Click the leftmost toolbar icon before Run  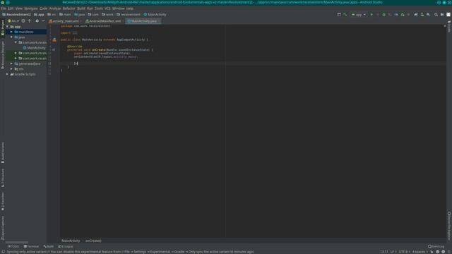pyautogui.click(x=339, y=14)
